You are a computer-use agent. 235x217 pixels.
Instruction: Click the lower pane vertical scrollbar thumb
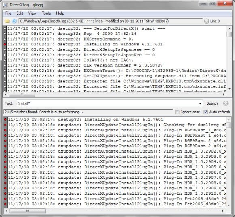coord(229,125)
